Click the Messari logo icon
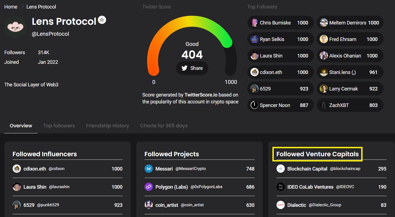This screenshot has width=395, height=217. pyautogui.click(x=149, y=169)
